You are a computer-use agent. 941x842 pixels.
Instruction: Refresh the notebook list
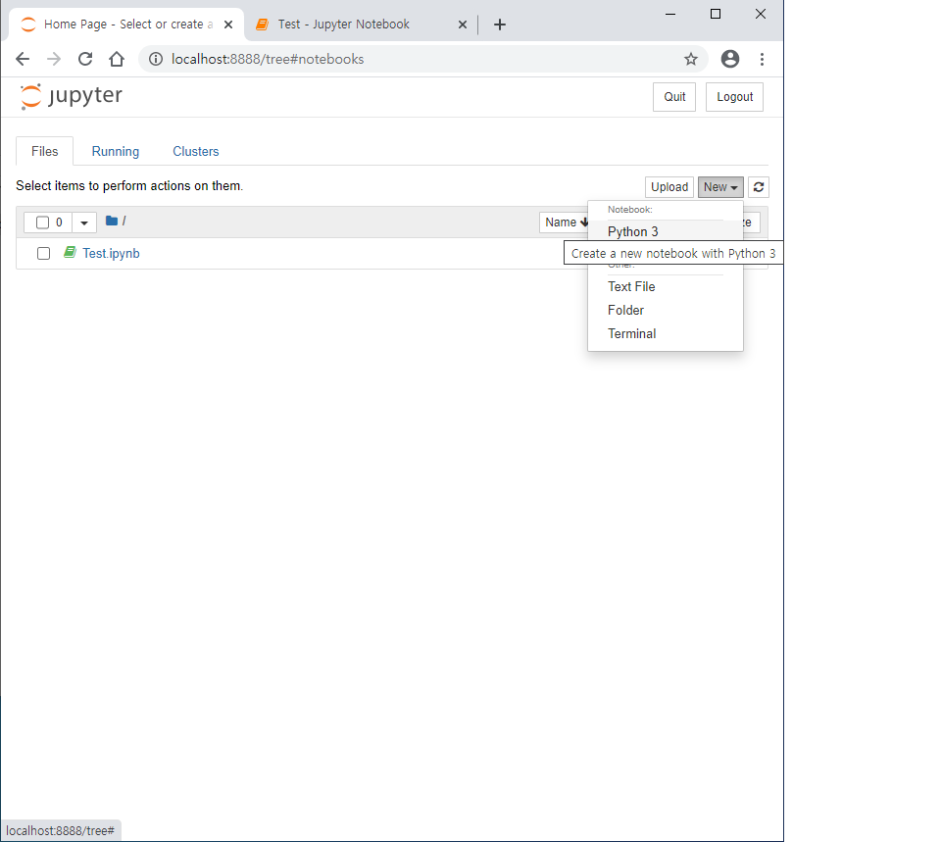click(x=759, y=187)
